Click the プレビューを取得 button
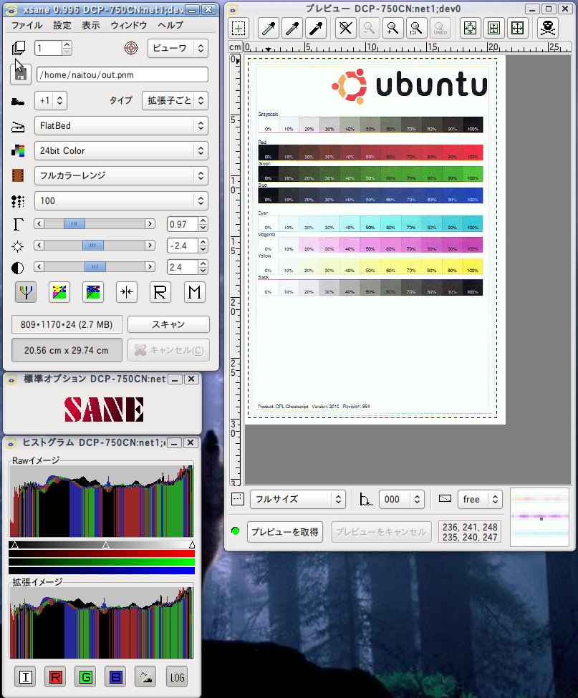 [285, 531]
